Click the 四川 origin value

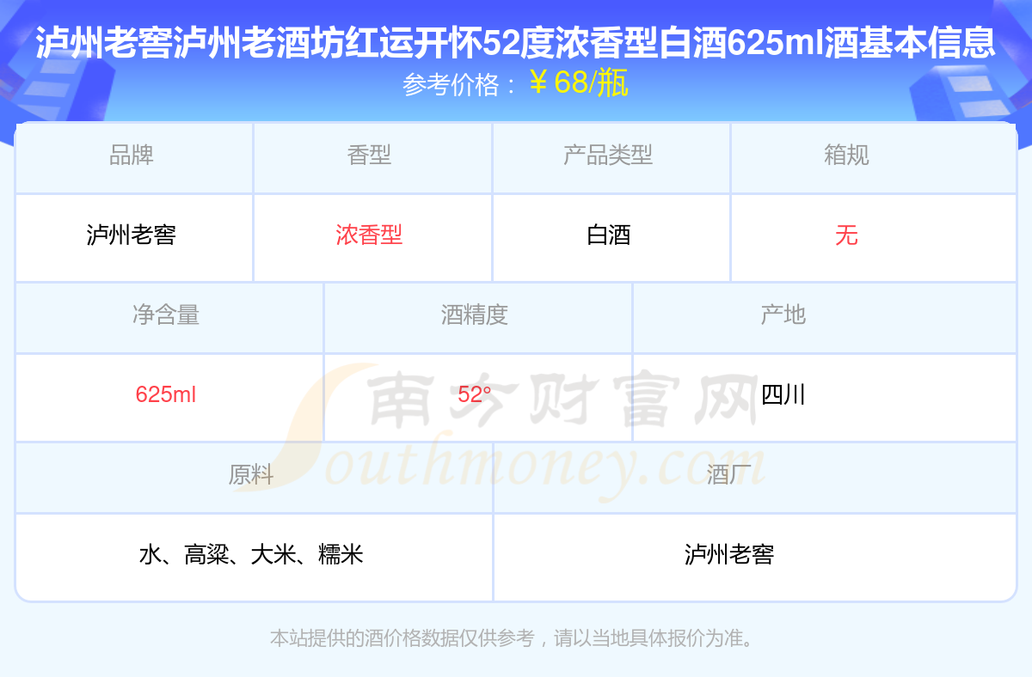(x=783, y=395)
